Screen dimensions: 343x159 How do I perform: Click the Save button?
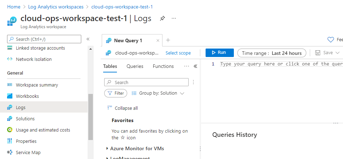click(x=324, y=53)
